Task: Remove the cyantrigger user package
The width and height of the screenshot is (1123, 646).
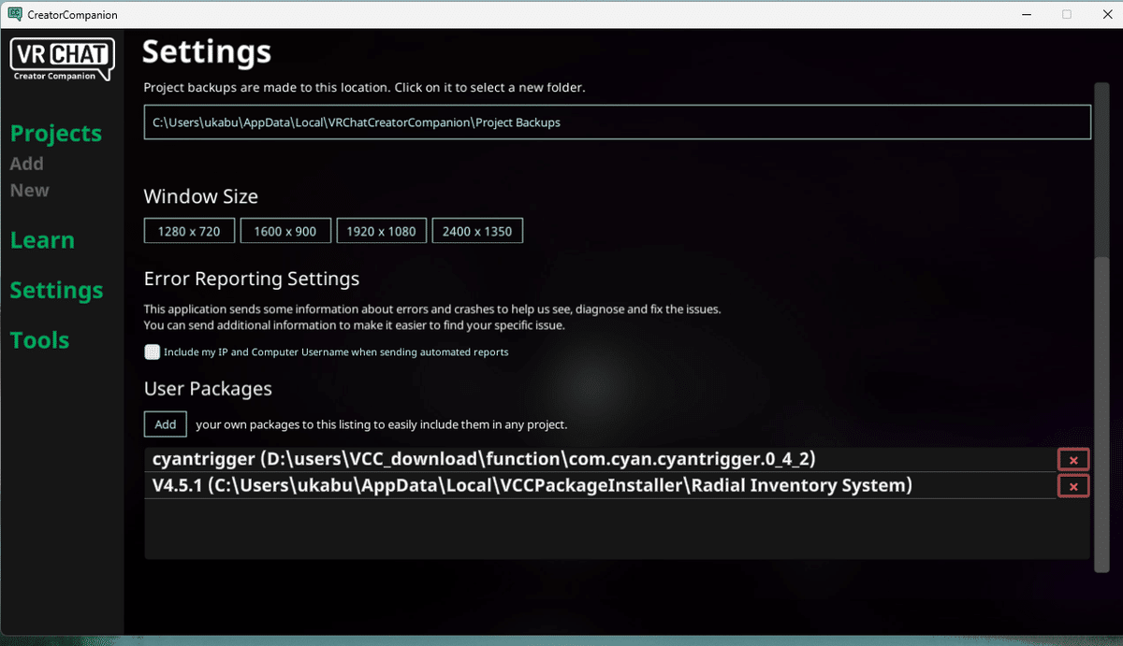Action: point(1073,460)
